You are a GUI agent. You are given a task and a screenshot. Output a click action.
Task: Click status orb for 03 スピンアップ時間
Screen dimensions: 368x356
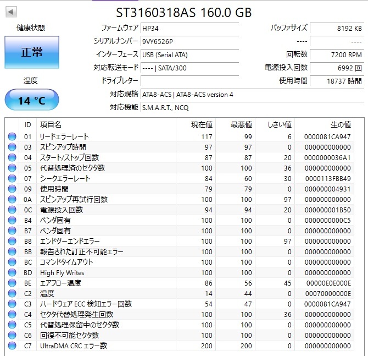point(12,147)
